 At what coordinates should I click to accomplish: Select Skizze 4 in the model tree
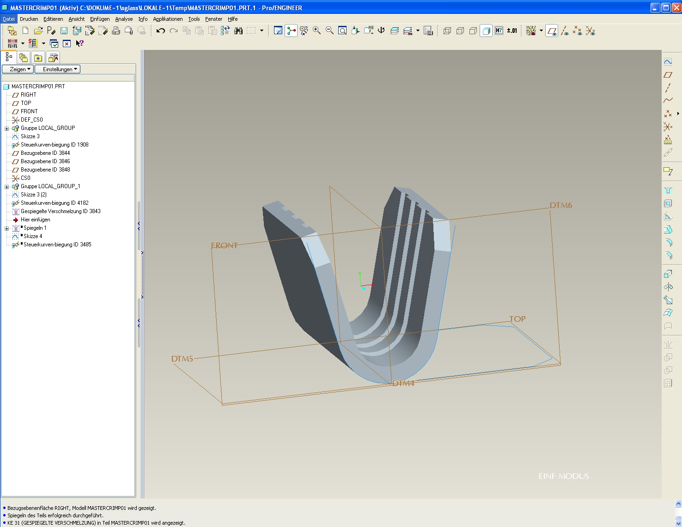click(33, 236)
